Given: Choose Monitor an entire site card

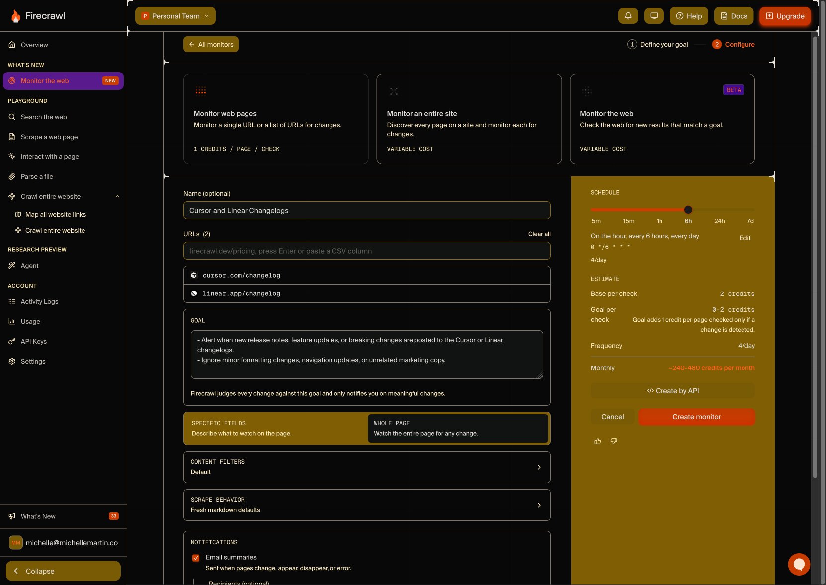Looking at the screenshot, I should tap(469, 119).
